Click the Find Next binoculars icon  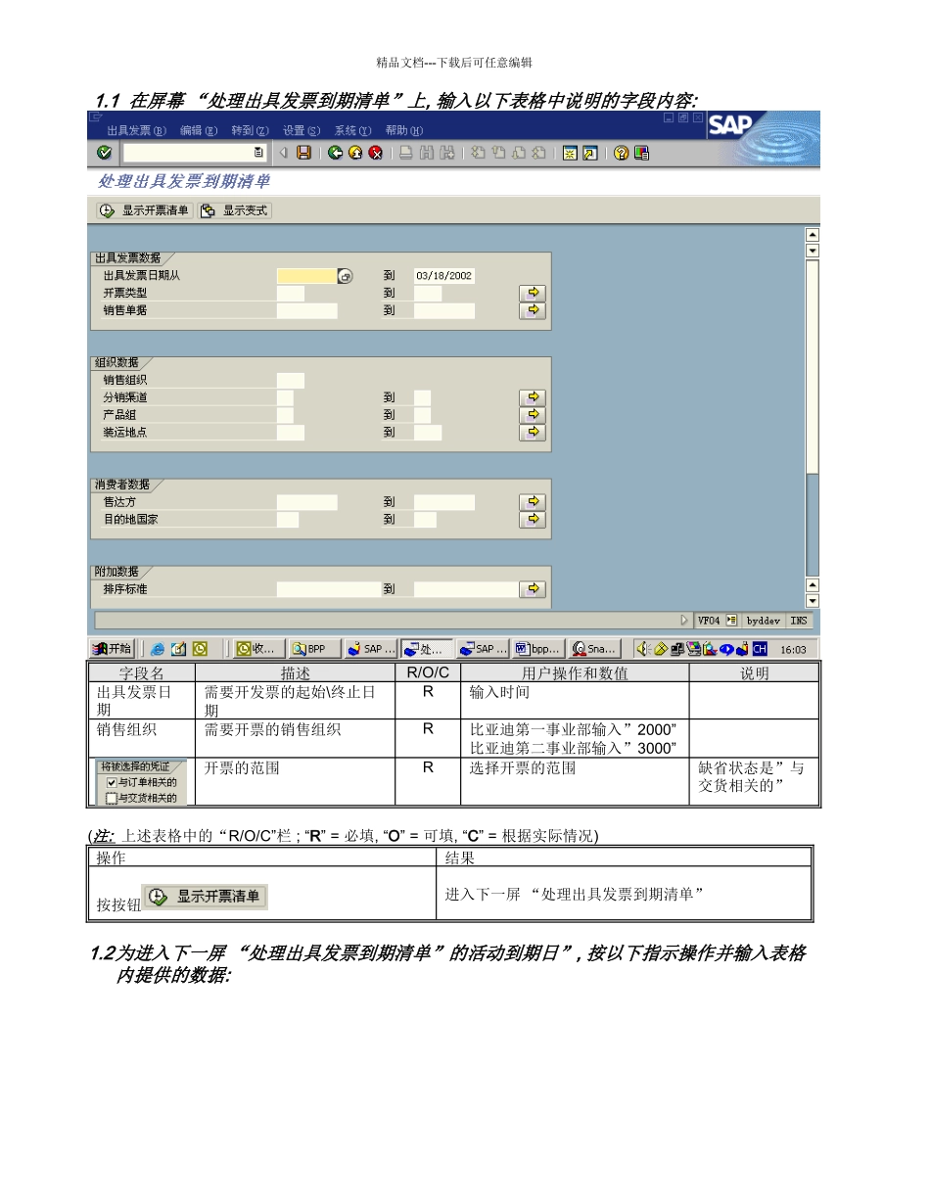(x=446, y=153)
